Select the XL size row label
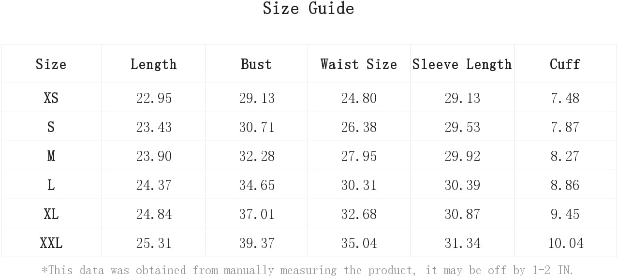Screen dimensions: 618x277 [x=51, y=214]
